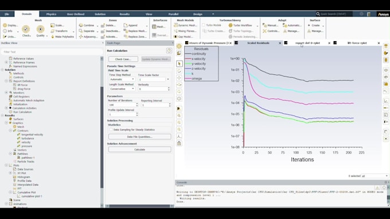
Task: Click the outline Filter Text field
Action: coord(52,52)
